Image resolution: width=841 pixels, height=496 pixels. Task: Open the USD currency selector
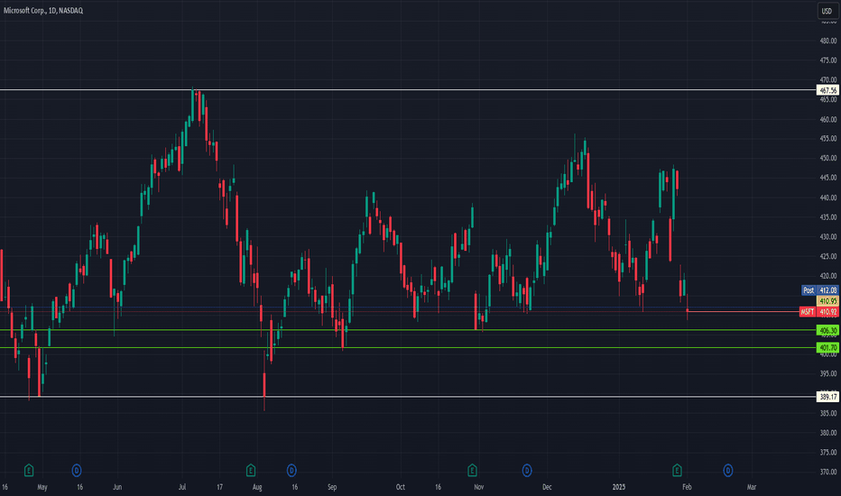coord(827,11)
